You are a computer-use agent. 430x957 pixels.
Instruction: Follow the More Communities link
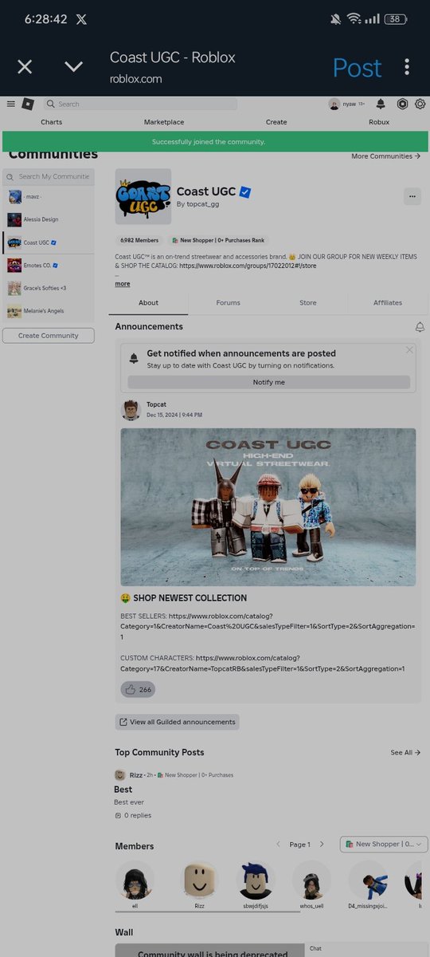[386, 156]
